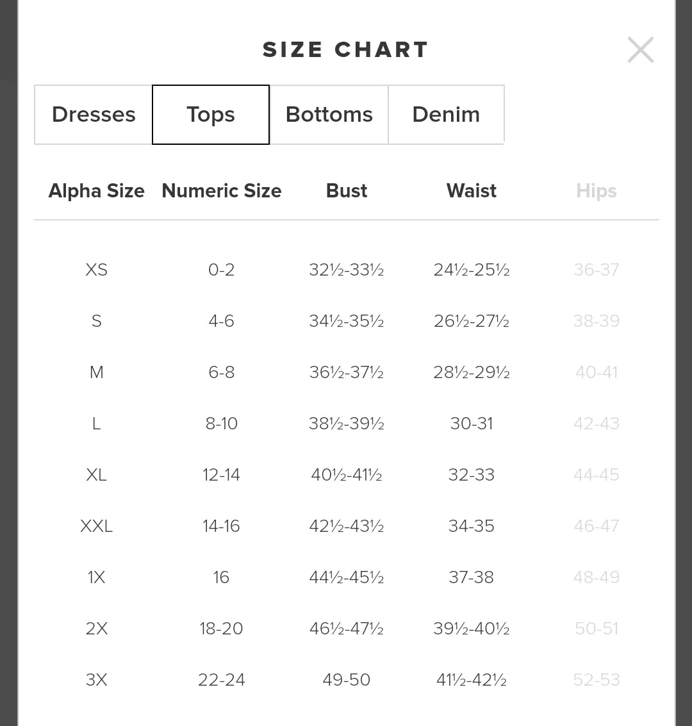Open the Bottoms size tab

329,114
